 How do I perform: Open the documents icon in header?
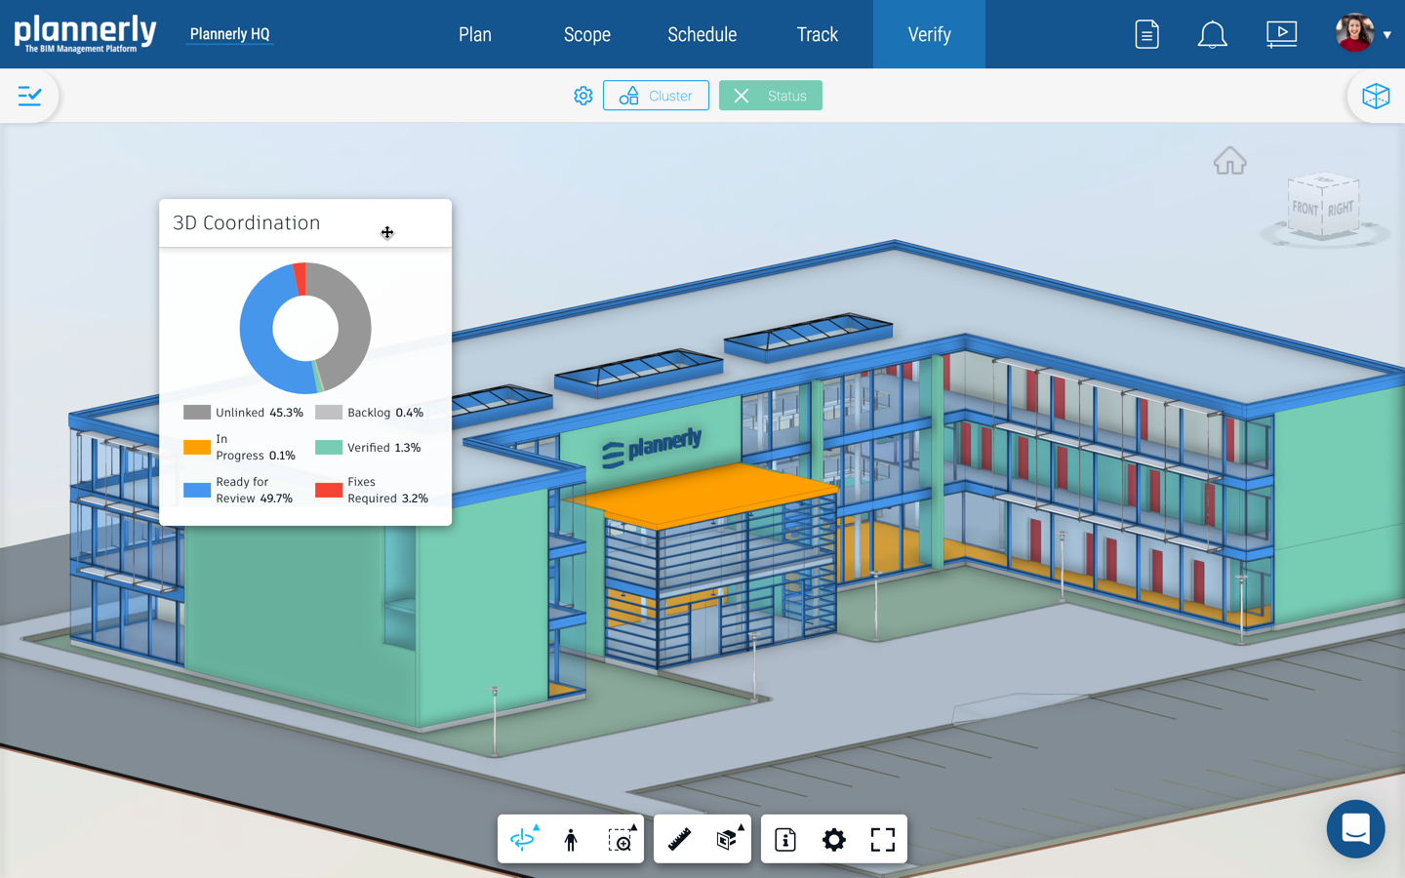point(1147,34)
